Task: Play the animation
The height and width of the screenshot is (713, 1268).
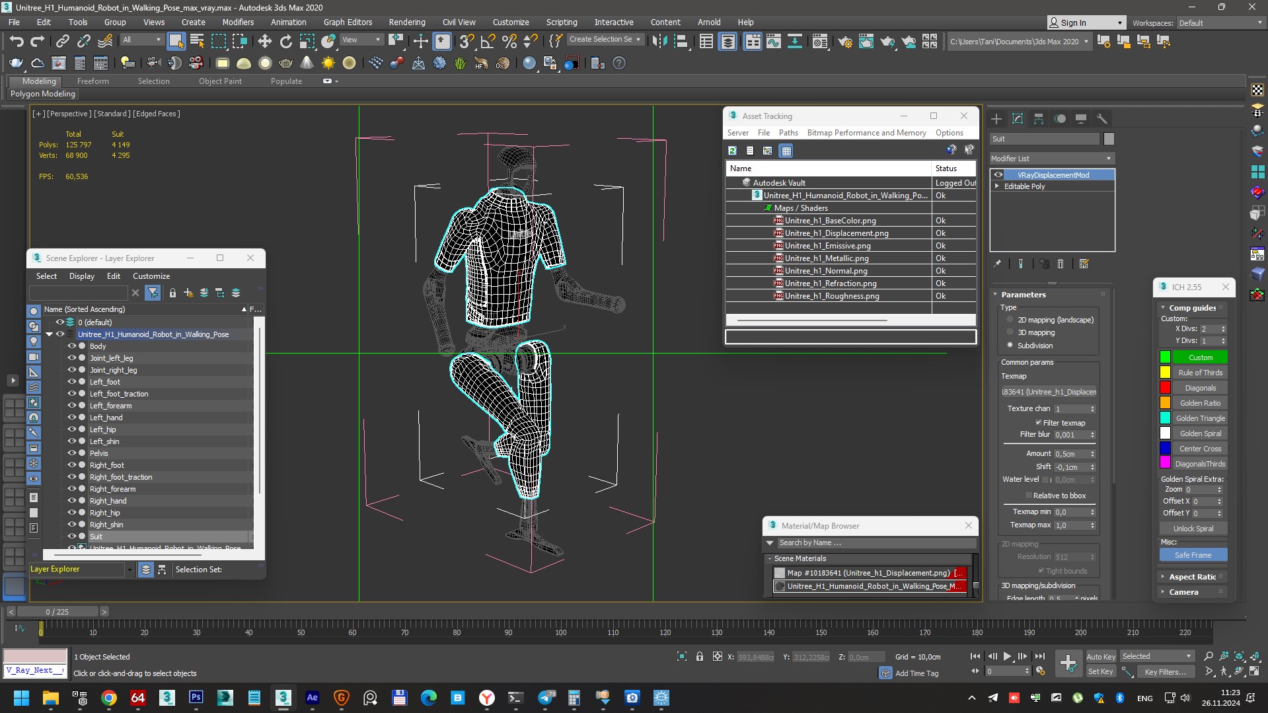Action: pos(1007,656)
